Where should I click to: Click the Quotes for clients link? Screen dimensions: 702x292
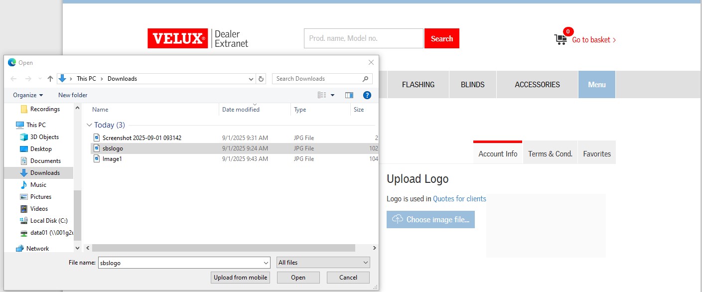tap(459, 199)
